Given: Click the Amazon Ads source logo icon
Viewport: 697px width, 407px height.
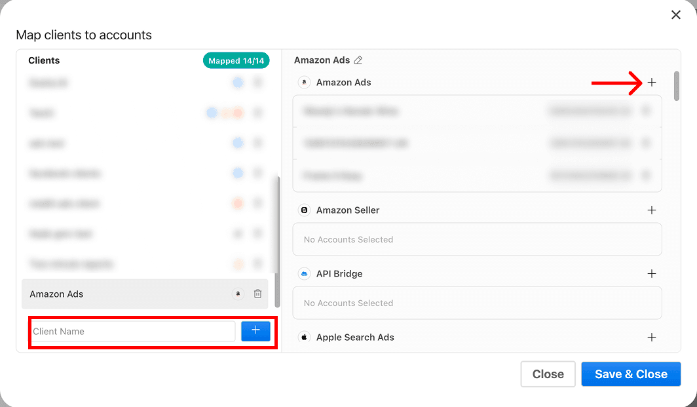Looking at the screenshot, I should tap(304, 83).
